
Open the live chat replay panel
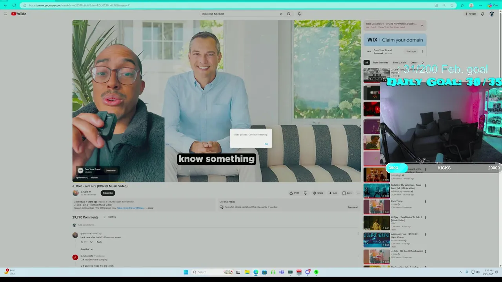353,207
